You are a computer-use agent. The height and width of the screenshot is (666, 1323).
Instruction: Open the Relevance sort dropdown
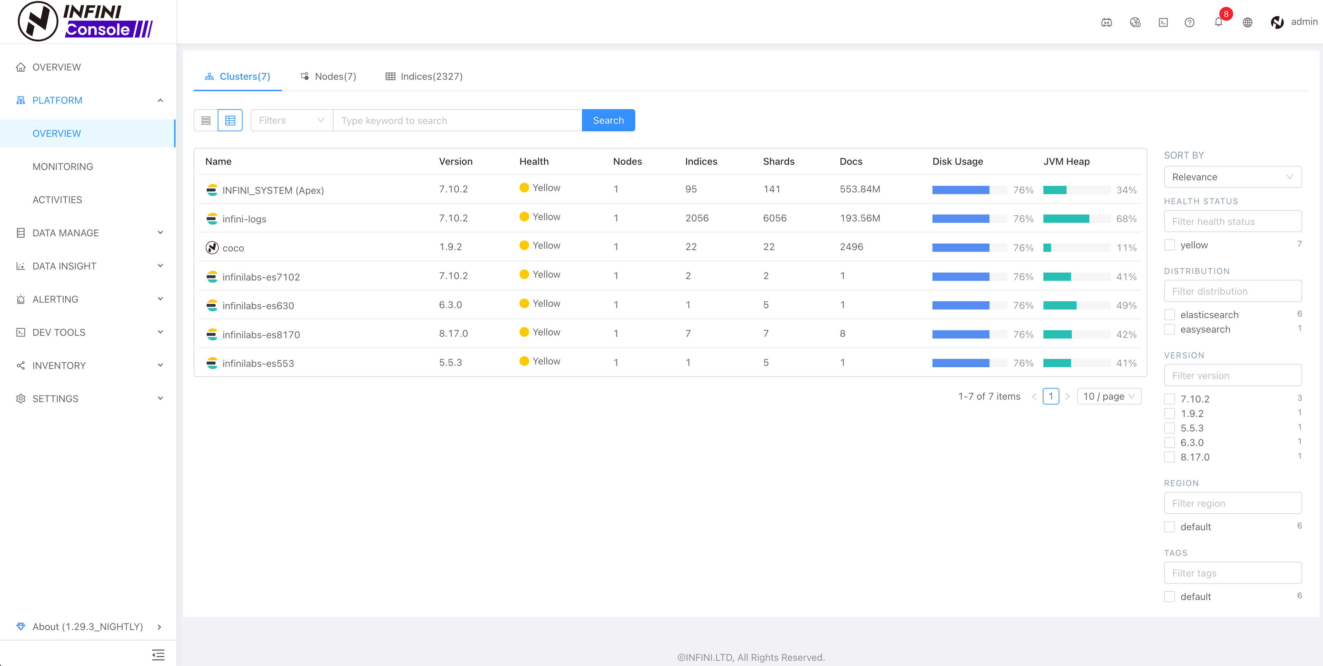1232,177
